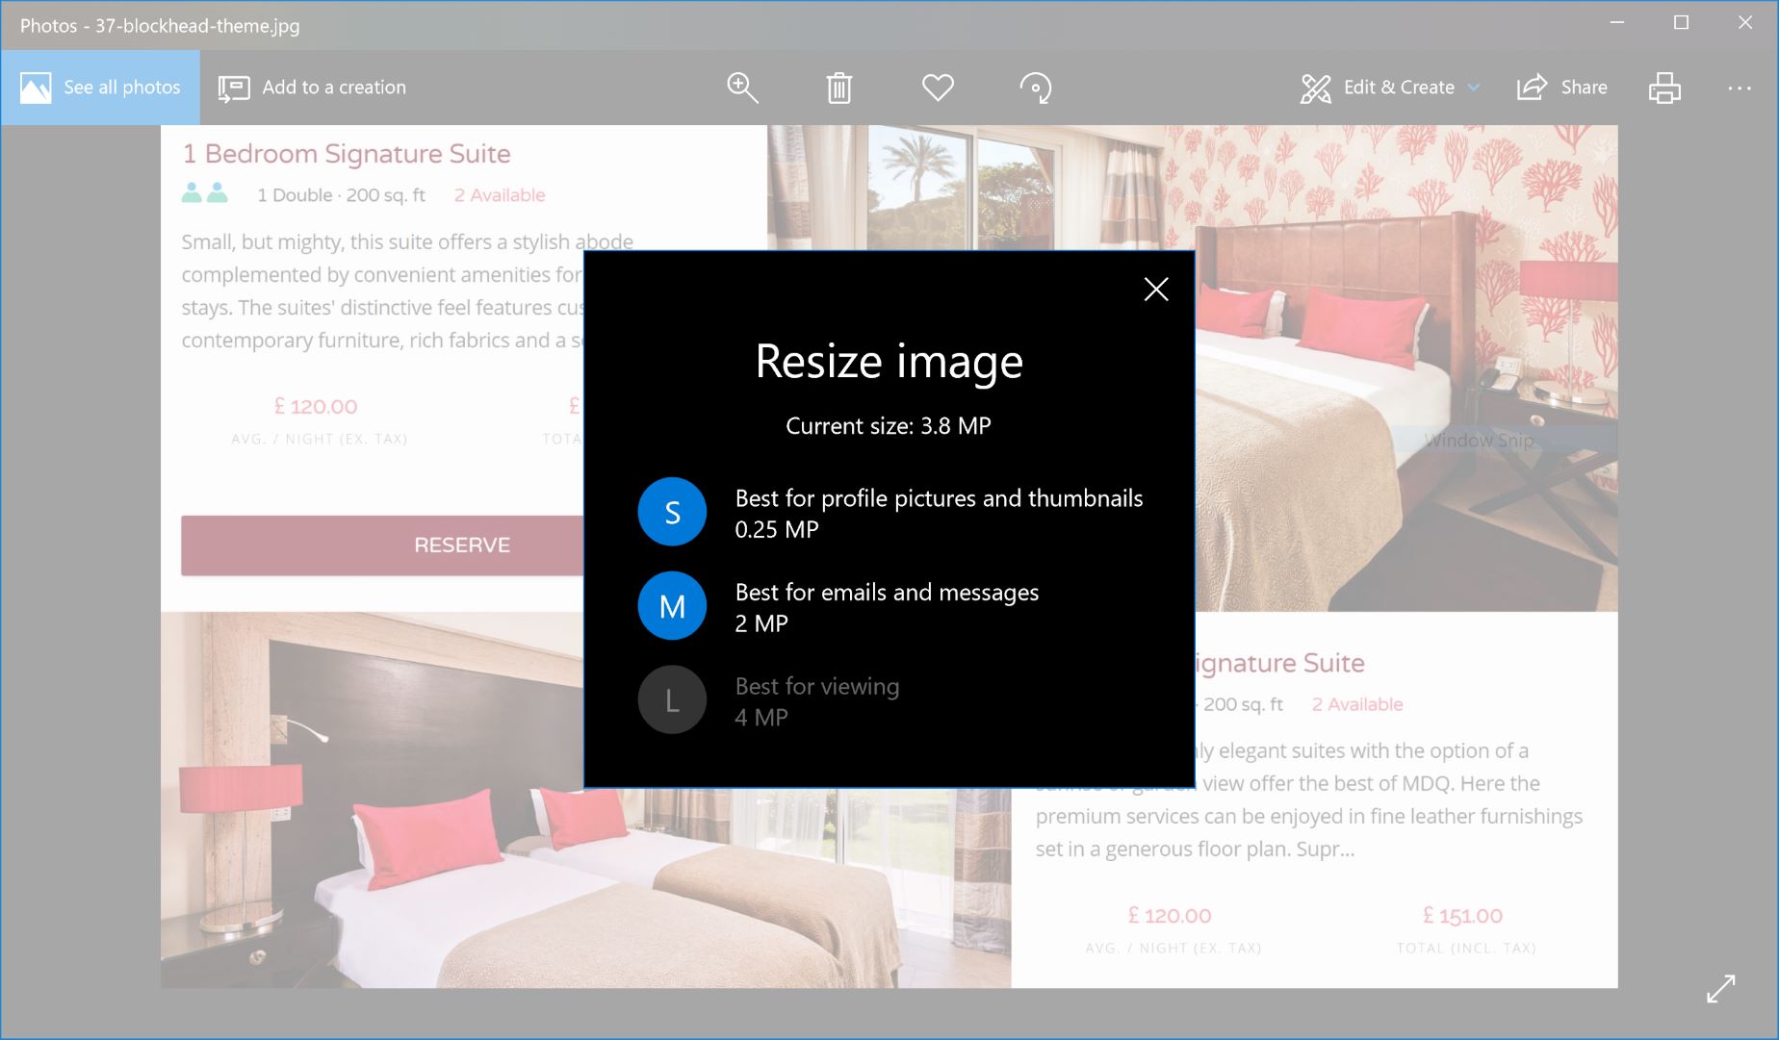Click the See all photos picture icon
Screen dimensions: 1779x1040
(x=36, y=88)
